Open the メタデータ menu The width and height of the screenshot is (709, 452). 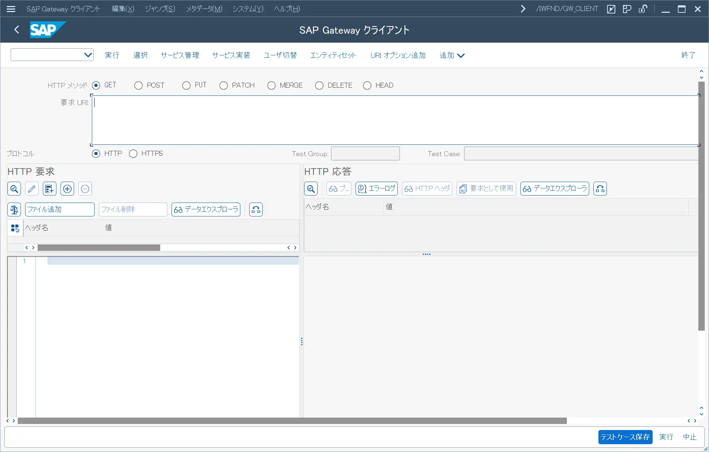[204, 9]
